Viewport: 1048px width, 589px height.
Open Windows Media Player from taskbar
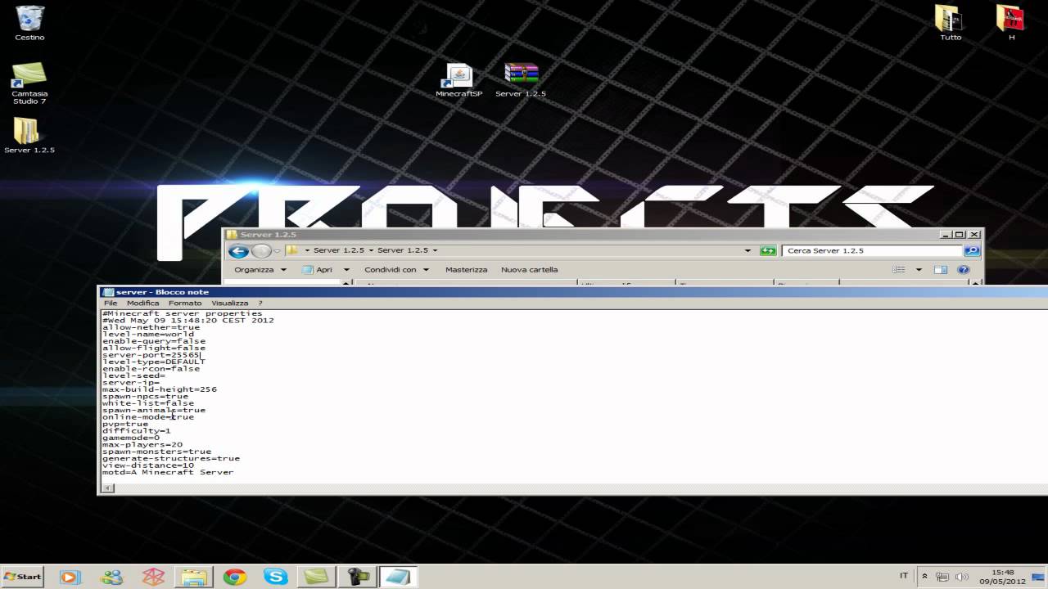point(70,577)
